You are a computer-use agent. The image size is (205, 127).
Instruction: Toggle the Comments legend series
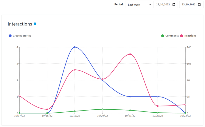pyautogui.click(x=170, y=36)
